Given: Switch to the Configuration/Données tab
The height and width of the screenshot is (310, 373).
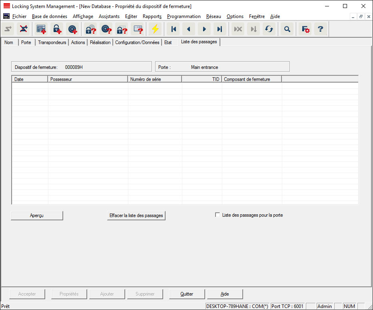Looking at the screenshot, I should [x=137, y=42].
